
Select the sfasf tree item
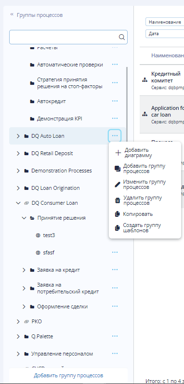[x=49, y=252]
